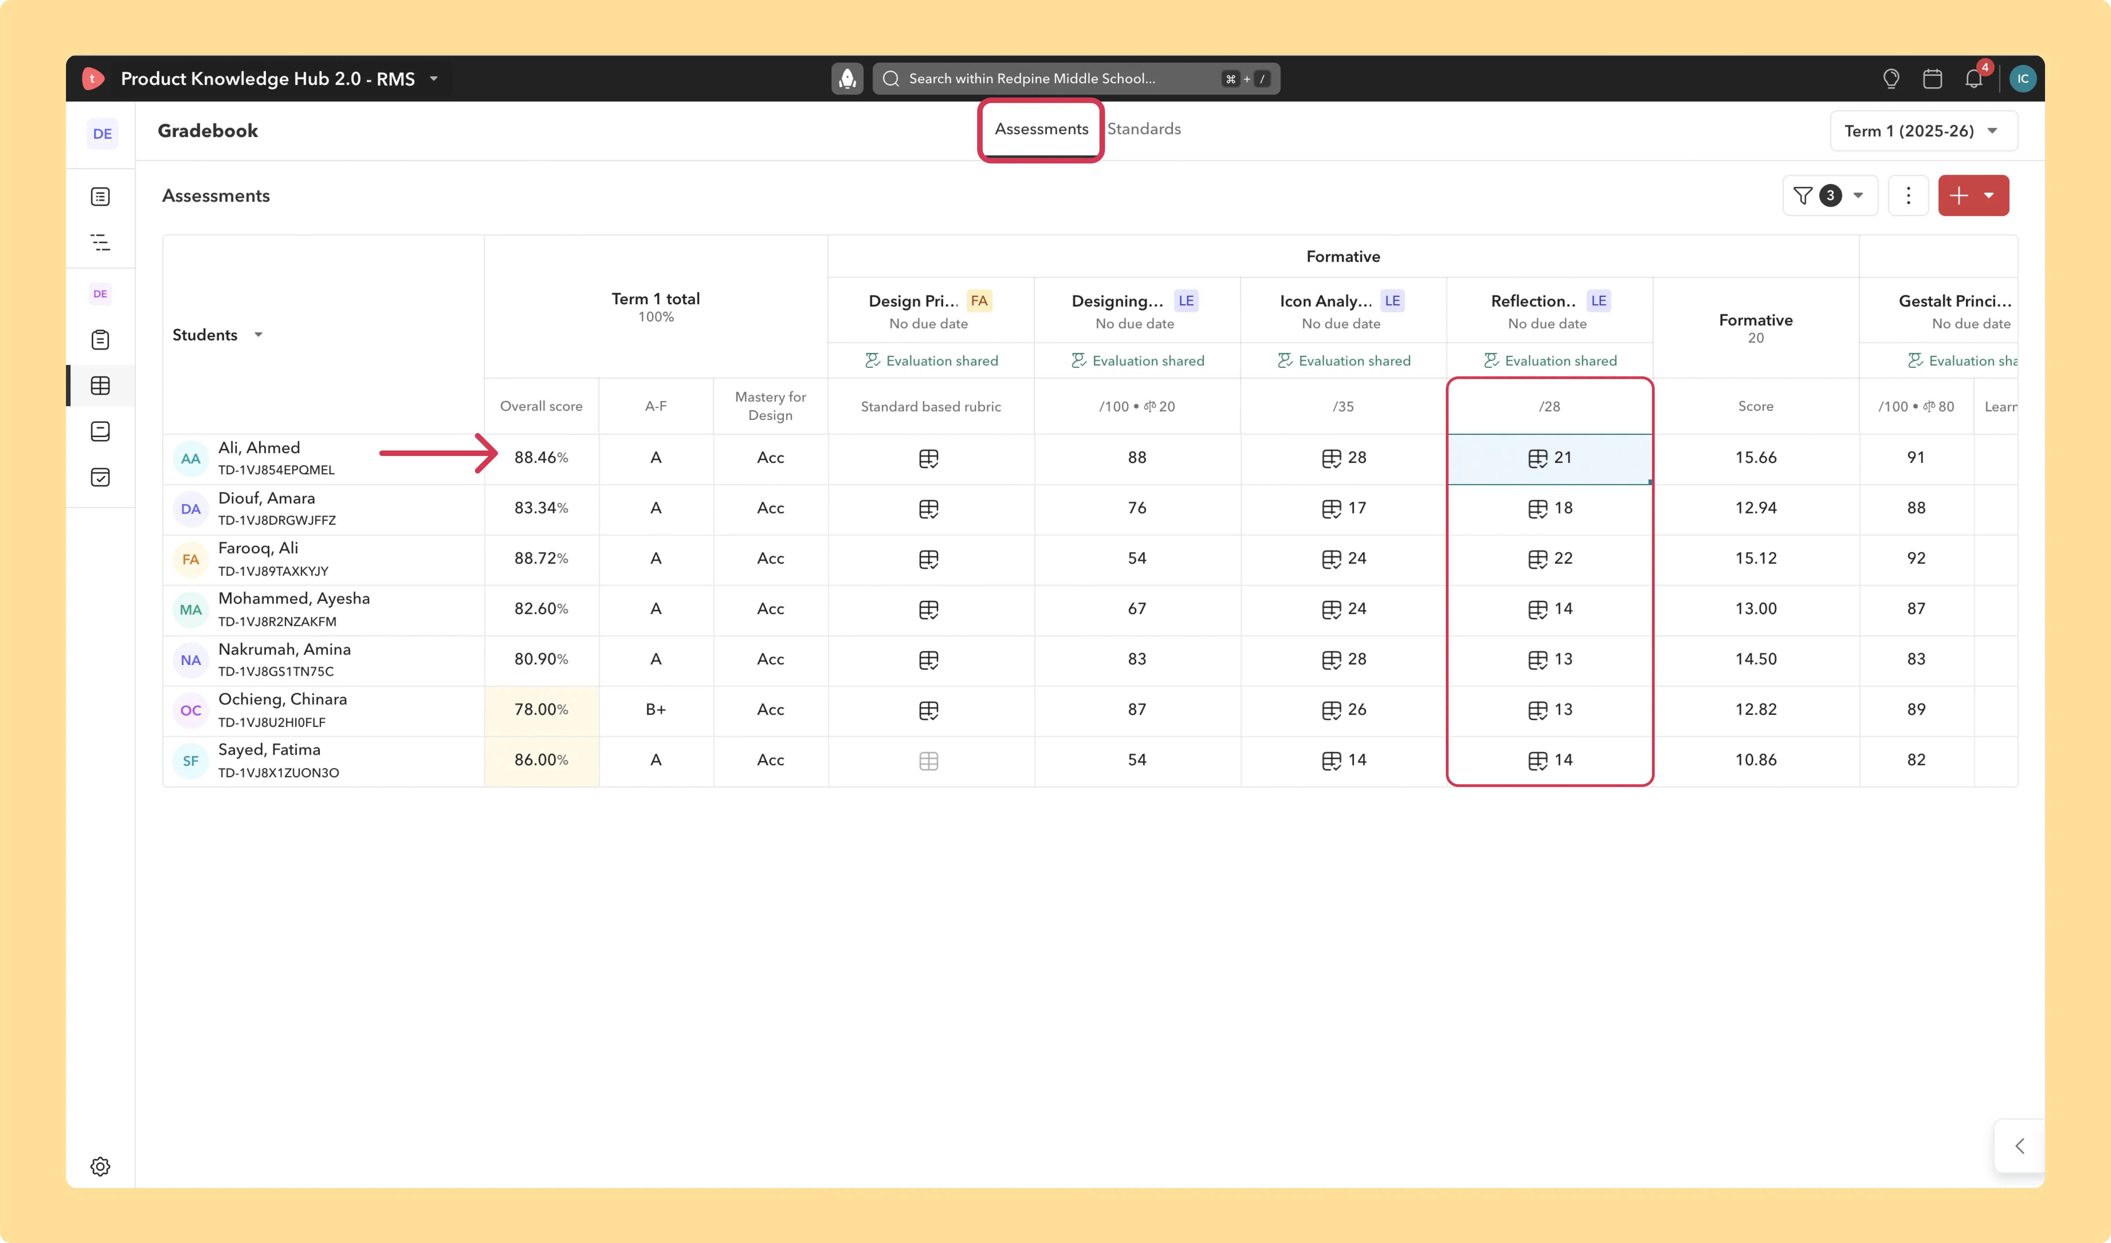
Task: Click Diouf, Amara's Icon Analy score 17
Action: point(1343,509)
